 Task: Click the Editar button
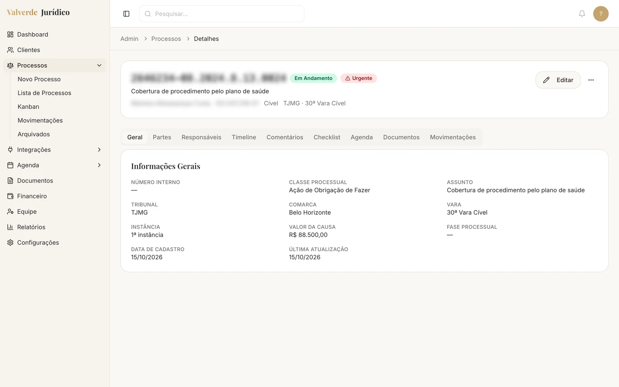[558, 80]
